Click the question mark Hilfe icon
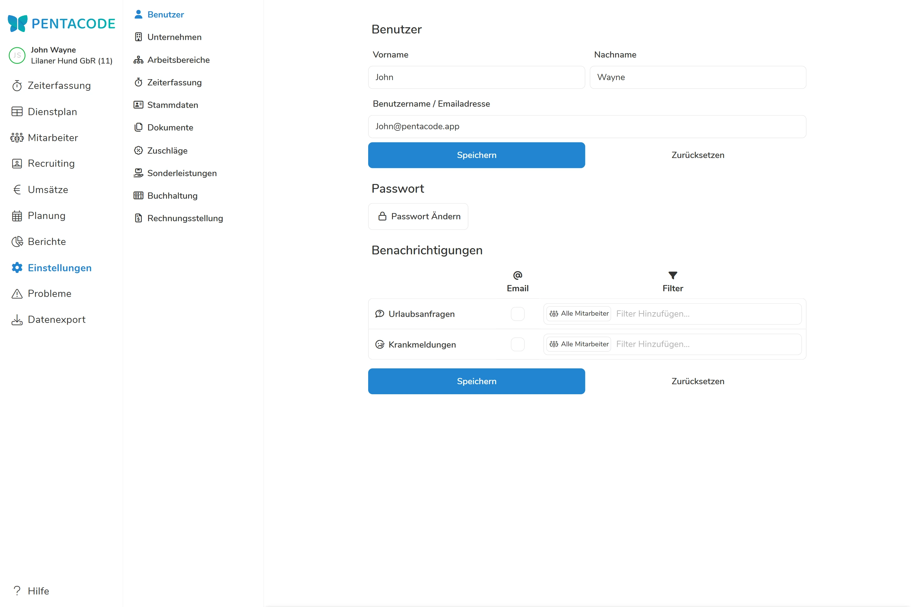The width and height of the screenshot is (911, 607). 17,591
